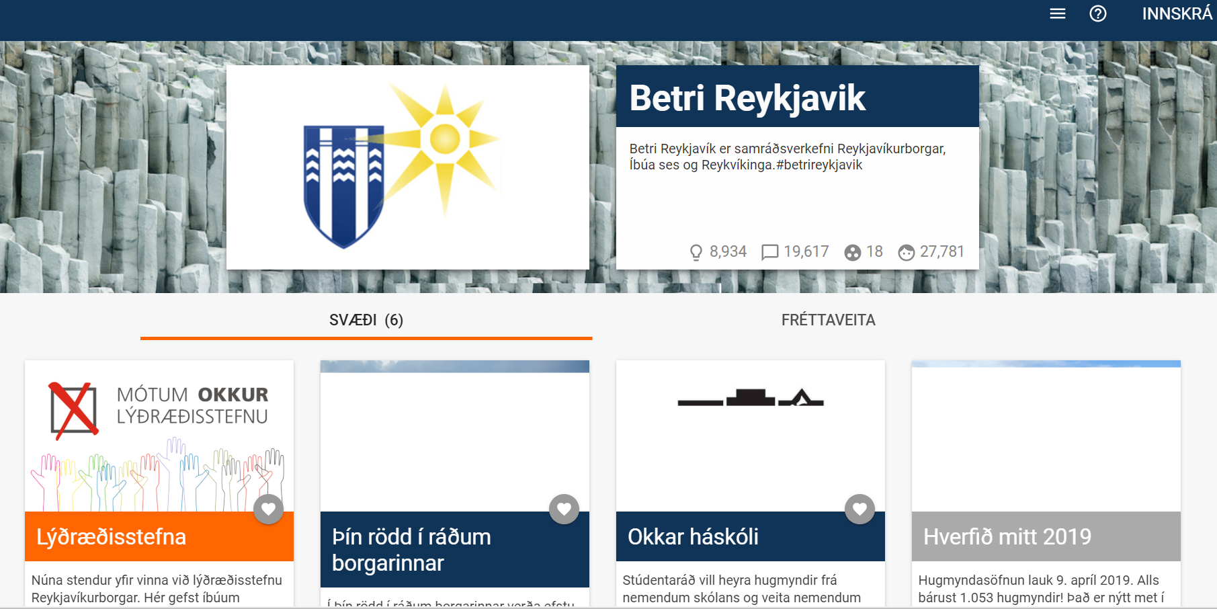The height and width of the screenshot is (609, 1217).
Task: Click the help question mark icon
Action: pyautogui.click(x=1097, y=14)
